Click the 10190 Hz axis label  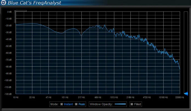pyautogui.click(x=163, y=97)
